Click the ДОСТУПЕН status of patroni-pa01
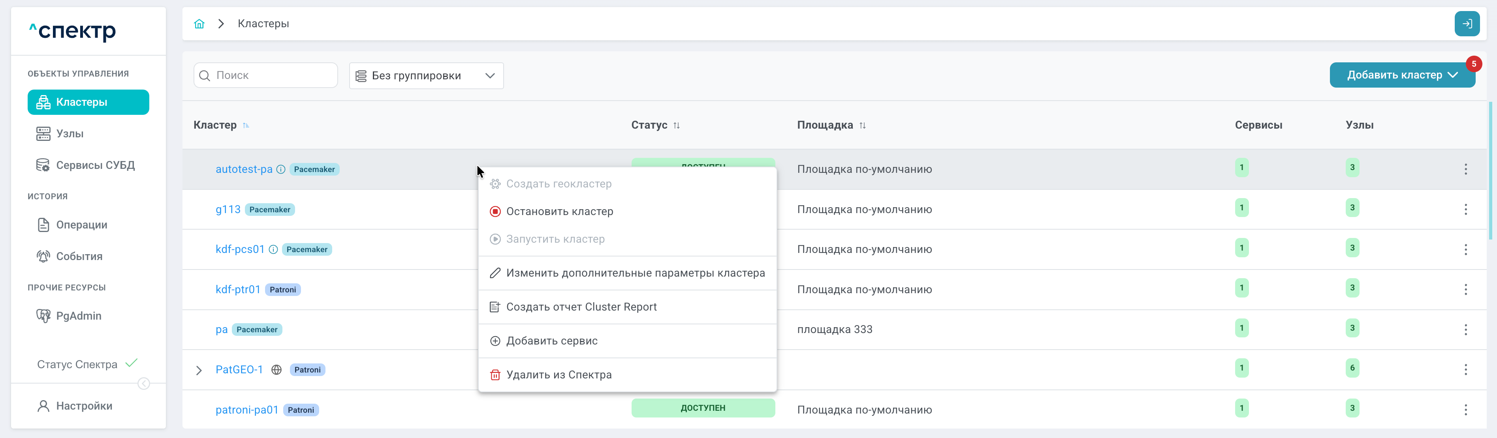The height and width of the screenshot is (438, 1497). pos(703,408)
